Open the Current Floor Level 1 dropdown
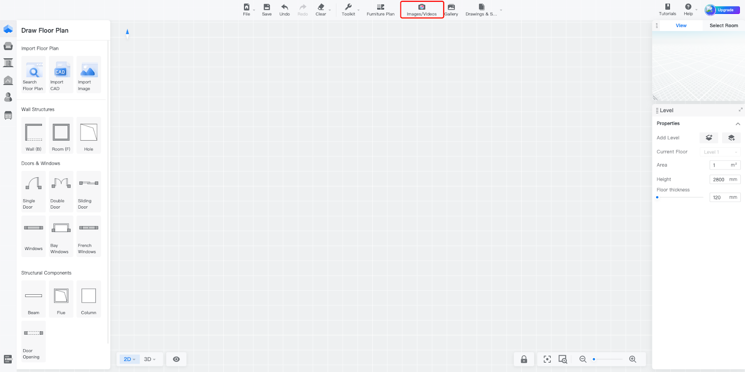 [x=720, y=152]
